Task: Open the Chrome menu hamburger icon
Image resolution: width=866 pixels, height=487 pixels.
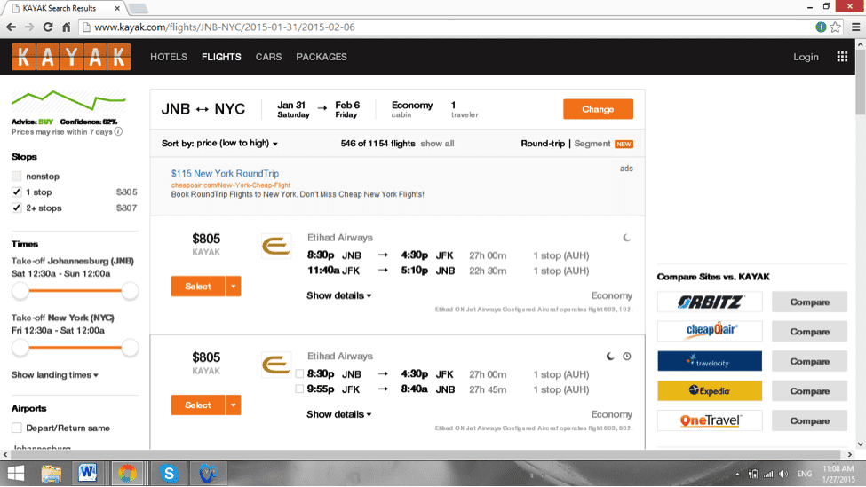Action: pyautogui.click(x=854, y=27)
